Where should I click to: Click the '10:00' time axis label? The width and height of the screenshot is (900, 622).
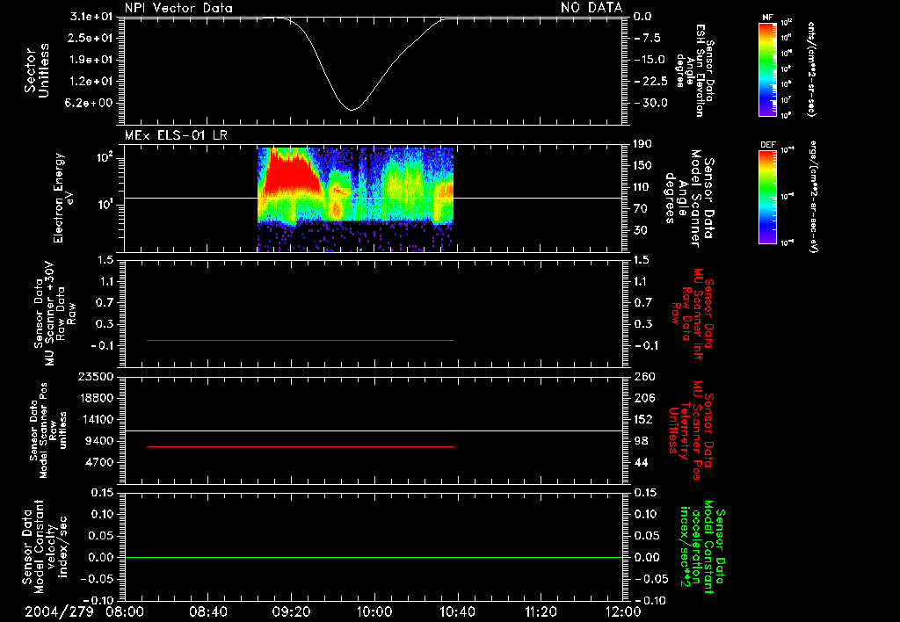coord(374,611)
